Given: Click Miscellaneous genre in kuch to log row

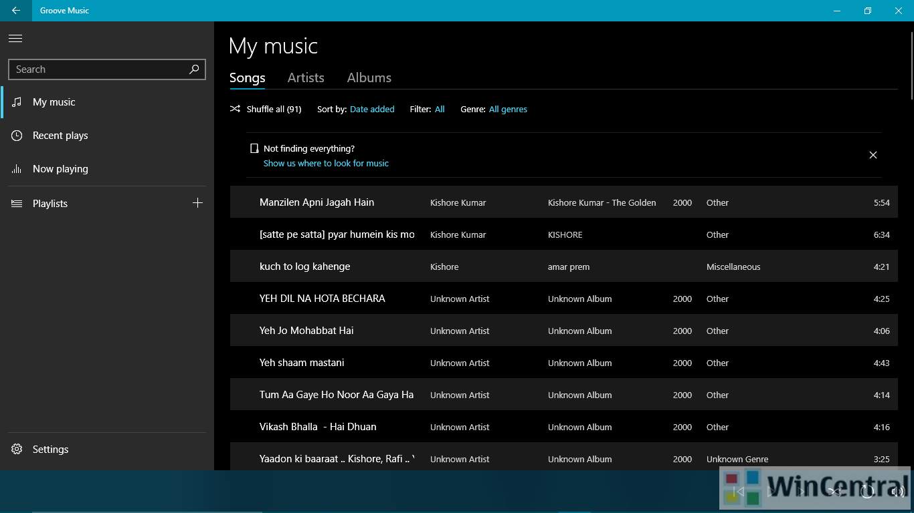Looking at the screenshot, I should [x=733, y=267].
